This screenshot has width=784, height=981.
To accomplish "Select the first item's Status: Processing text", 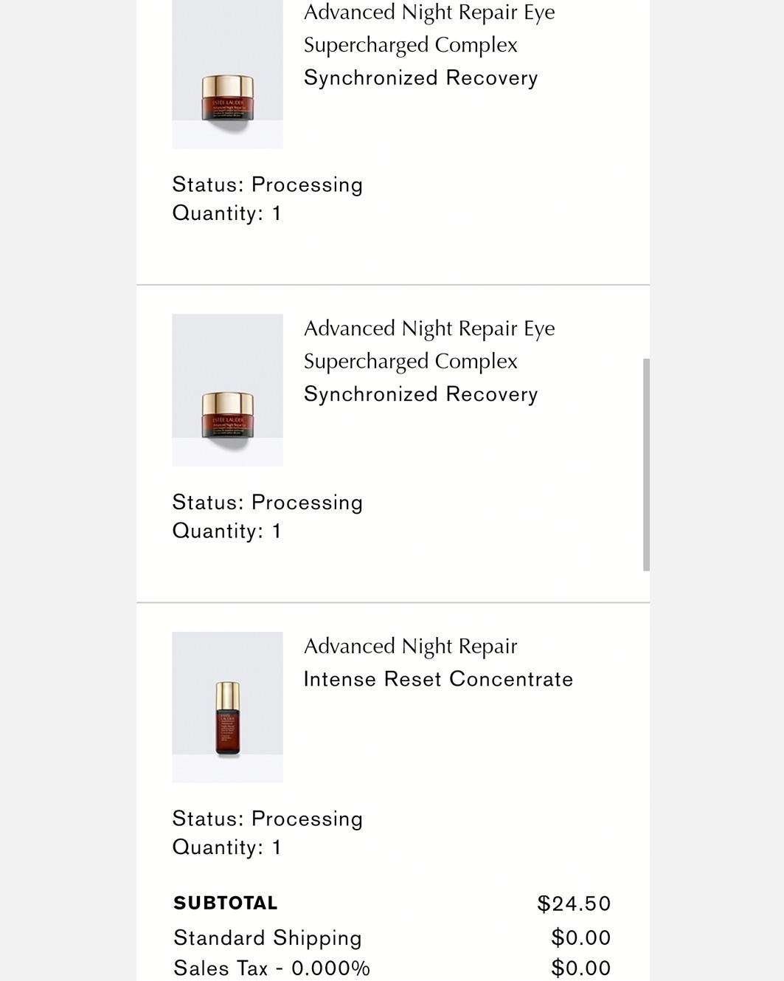I will pyautogui.click(x=267, y=185).
